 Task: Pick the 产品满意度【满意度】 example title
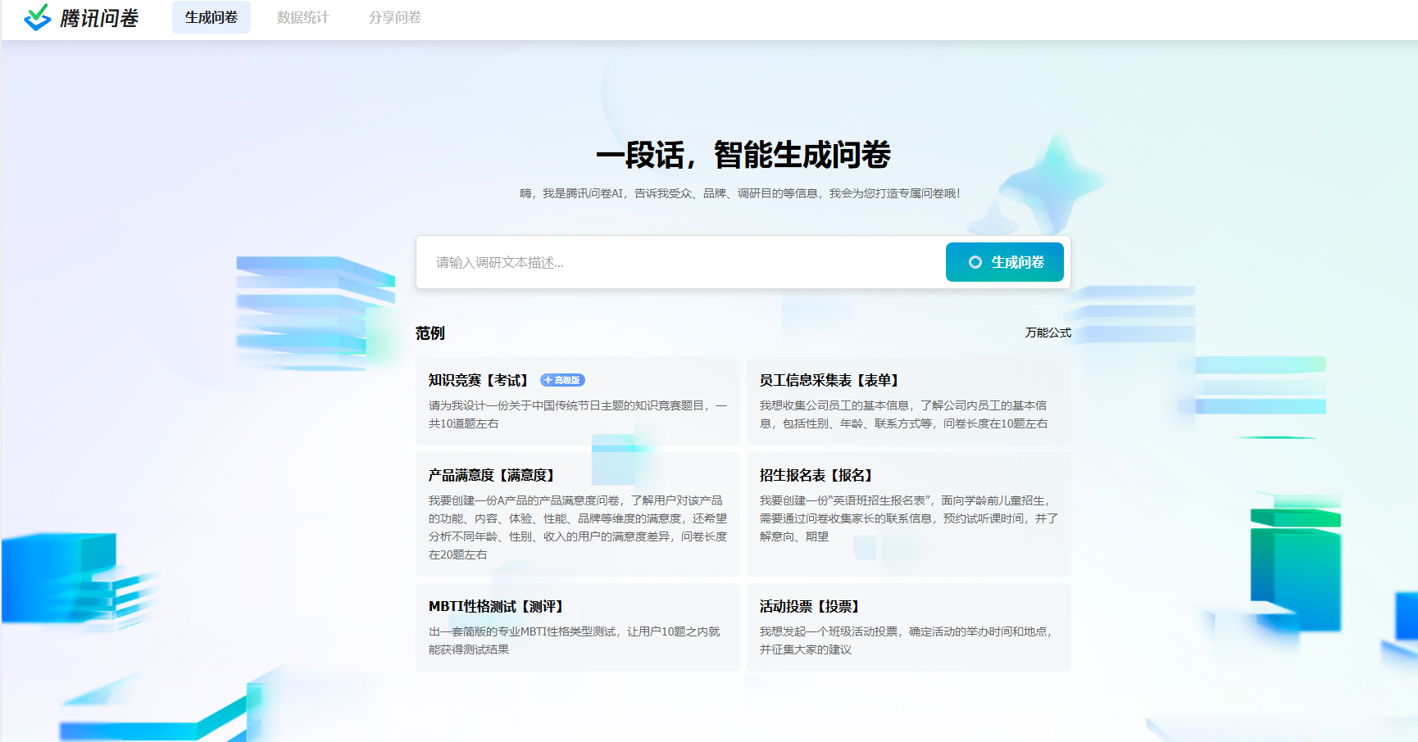pos(493,475)
